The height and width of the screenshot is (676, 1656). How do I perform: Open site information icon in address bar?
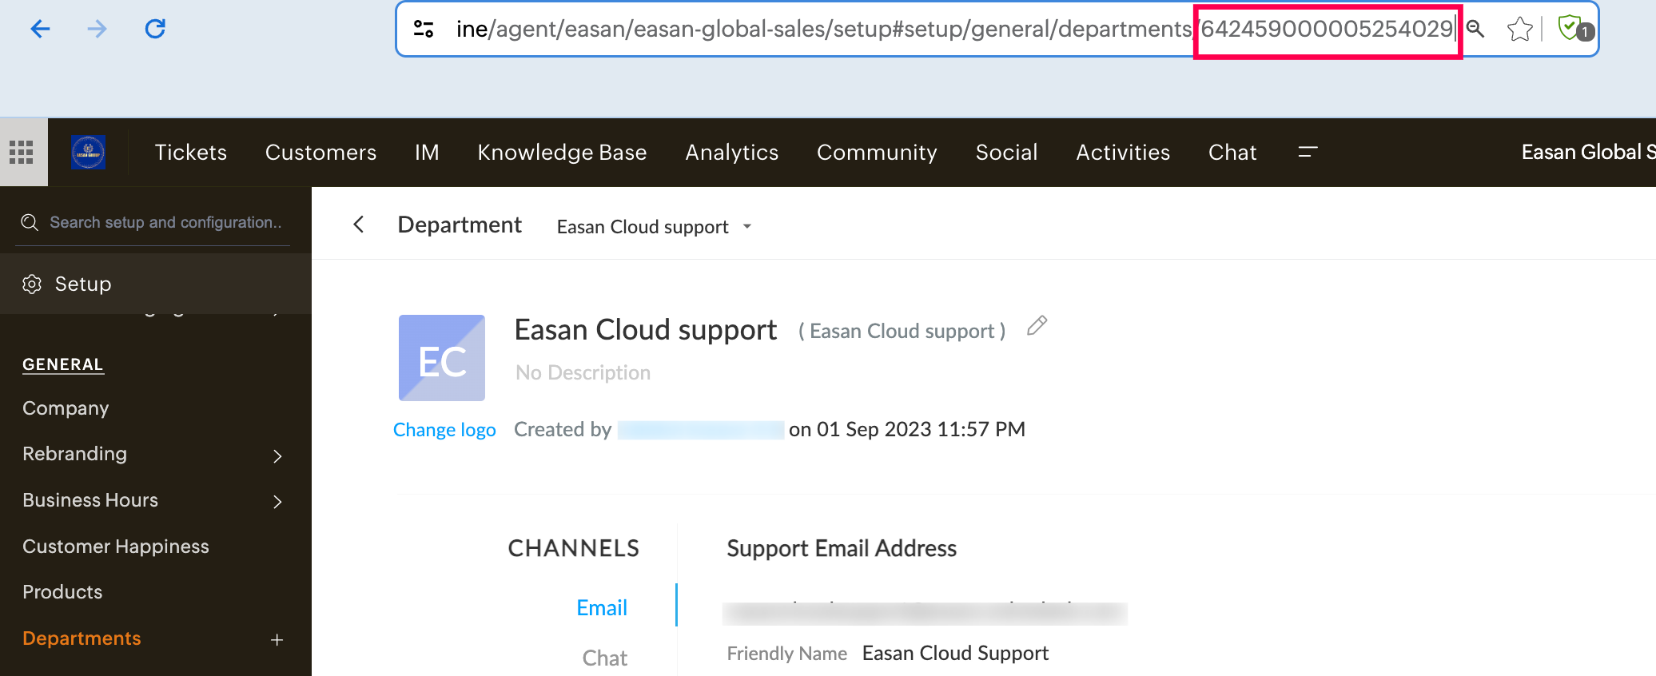[x=424, y=30]
